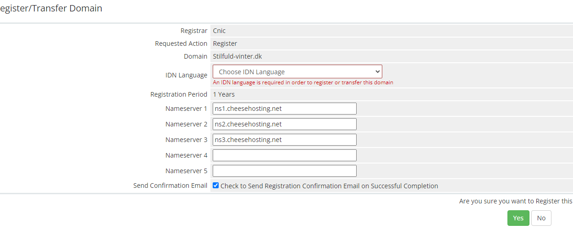Viewport: 573px width, 235px height.
Task: Focus the ns2.cheesehosting.net nameserver field
Action: (284, 124)
